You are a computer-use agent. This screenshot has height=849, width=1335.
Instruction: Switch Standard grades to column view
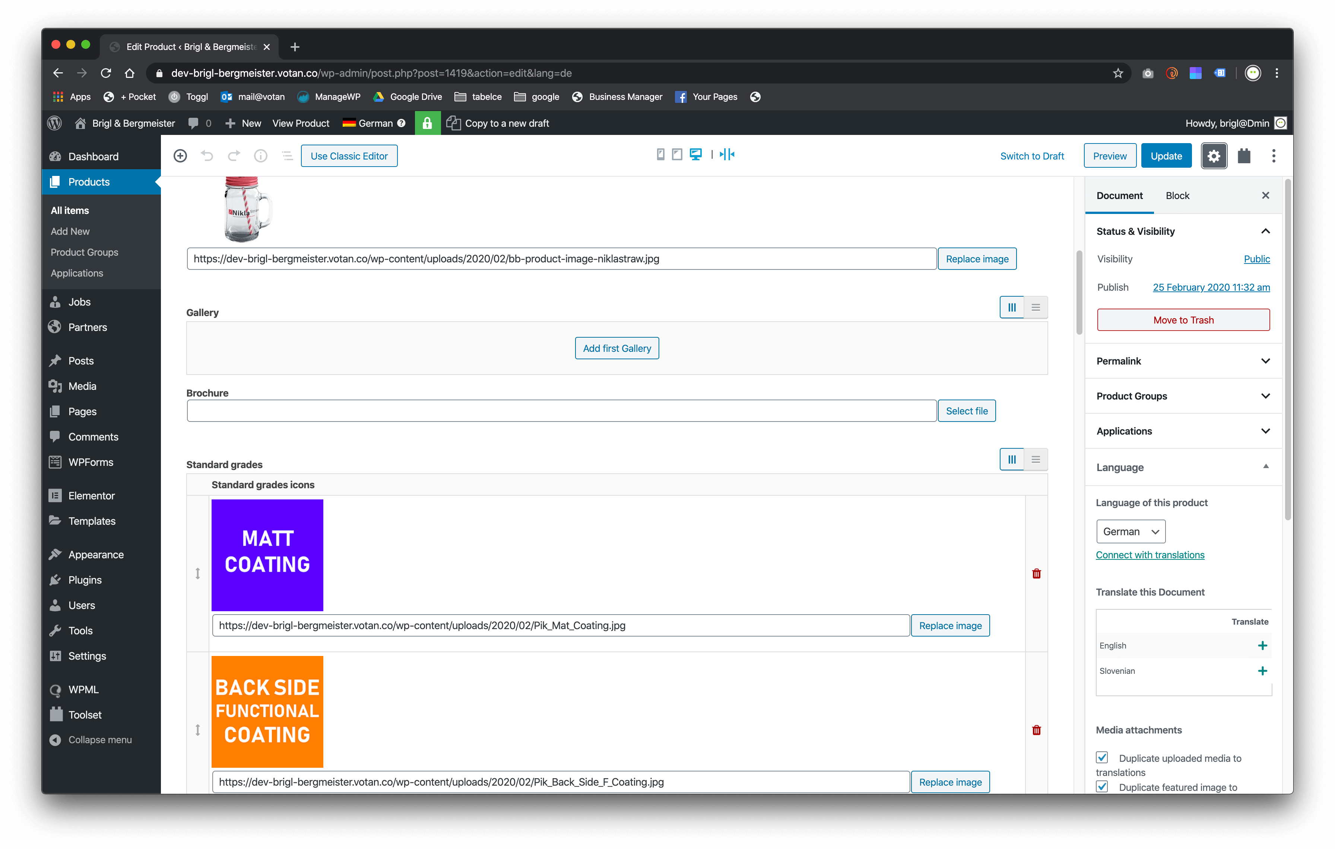pyautogui.click(x=1012, y=459)
